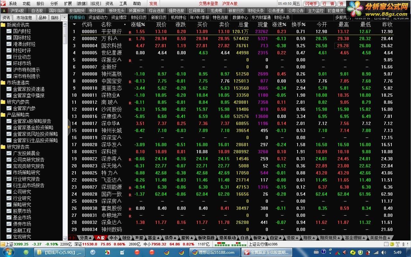
Task: Click the red R marker beside 平安银行
Action: point(130,32)
